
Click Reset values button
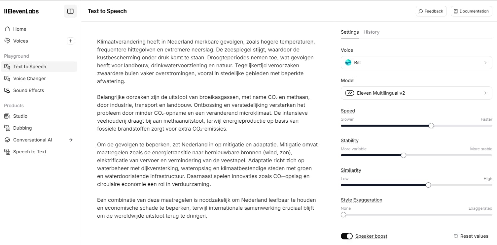(471, 236)
